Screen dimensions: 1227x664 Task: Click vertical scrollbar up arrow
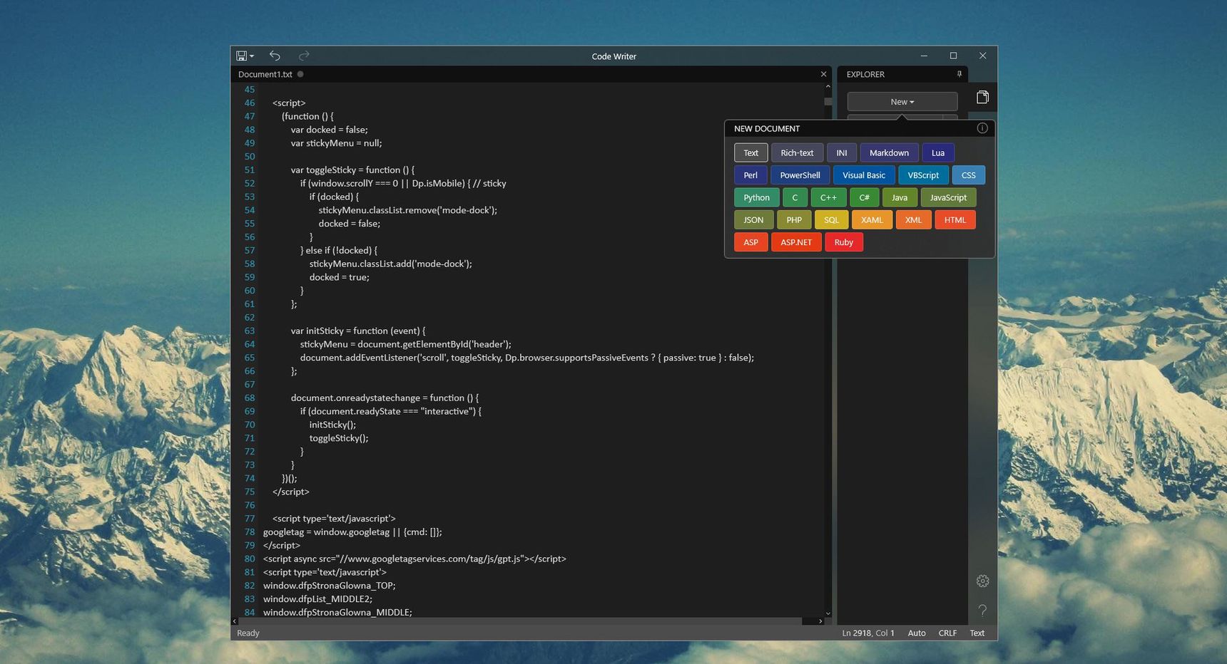(x=828, y=87)
